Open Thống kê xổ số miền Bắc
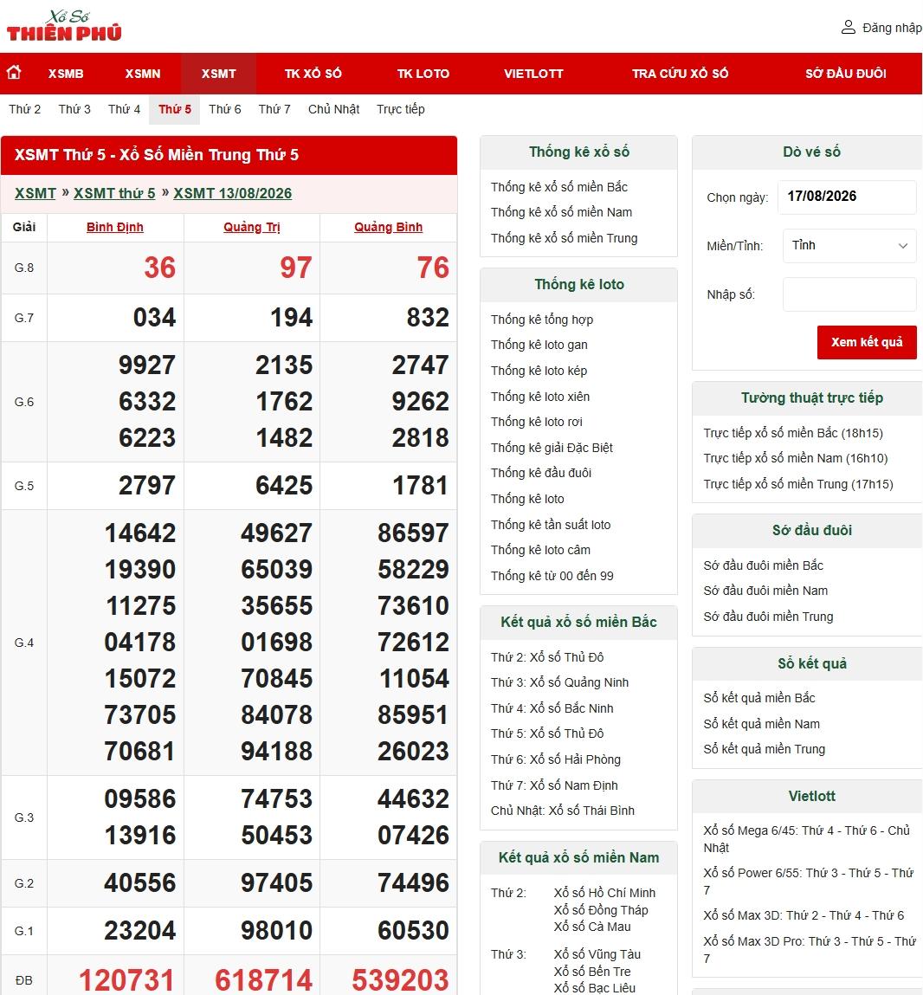Screen dimensions: 923x995 click(558, 186)
